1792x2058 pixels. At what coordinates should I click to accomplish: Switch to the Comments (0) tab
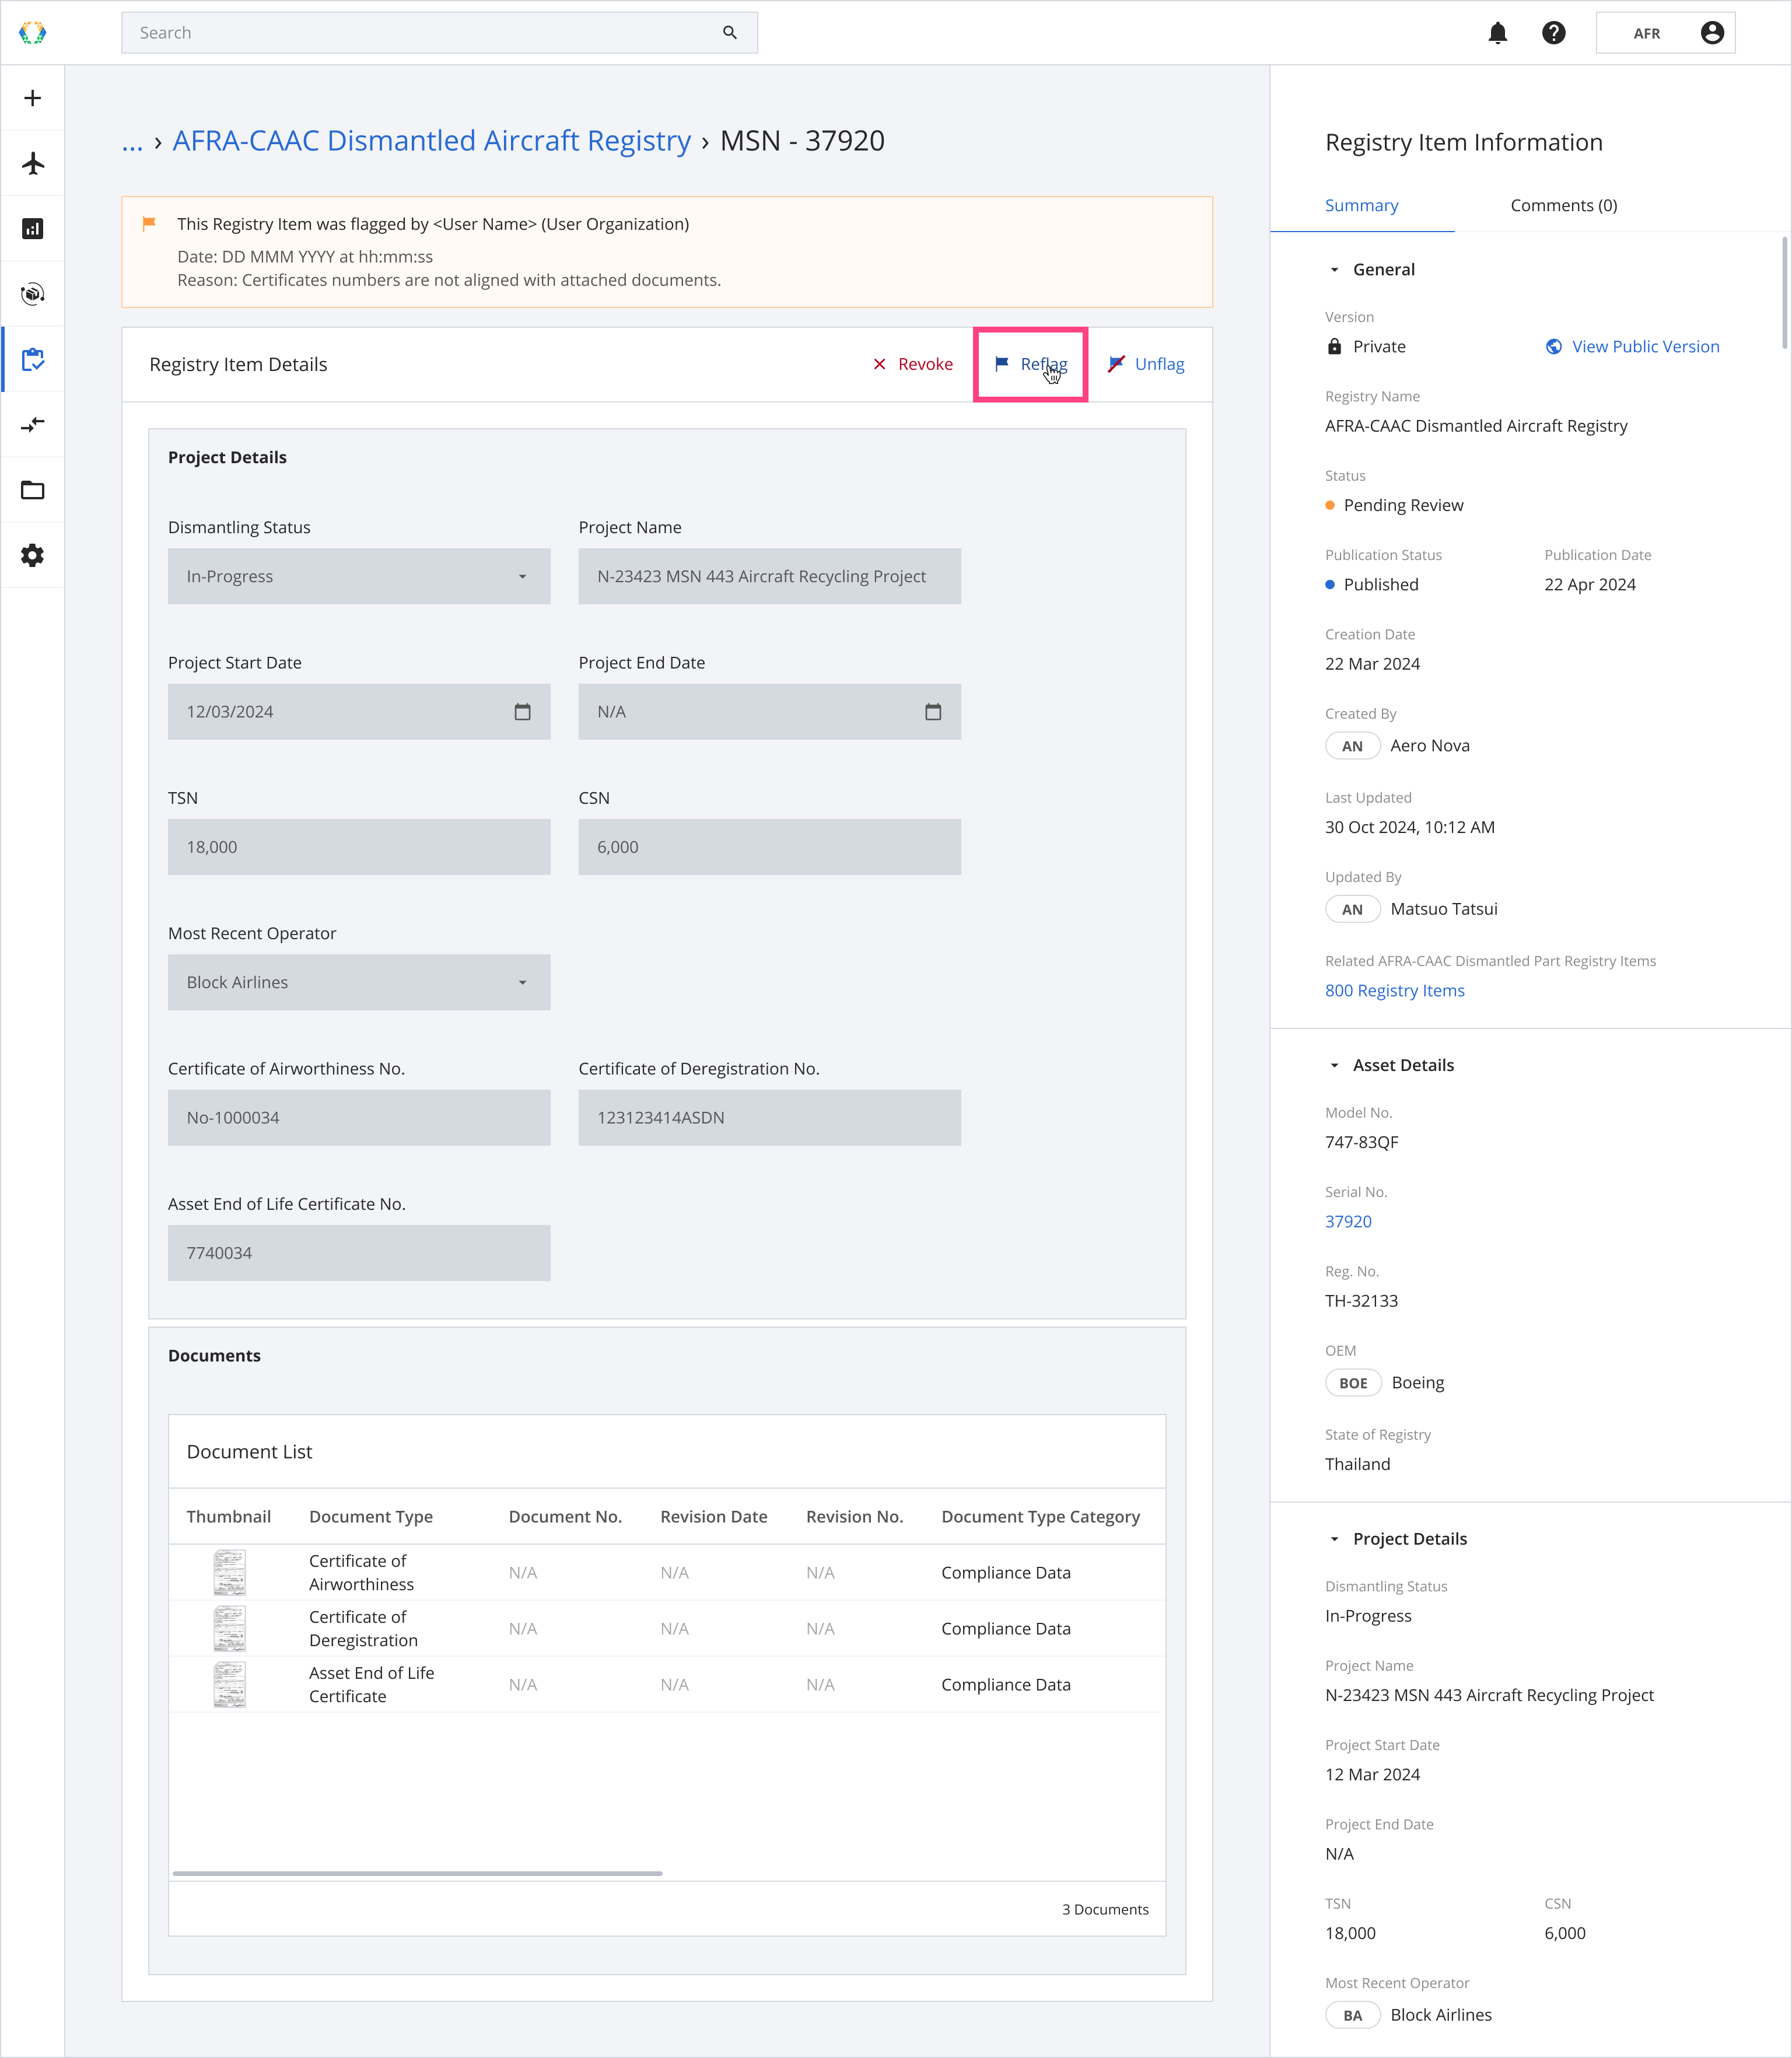point(1563,205)
